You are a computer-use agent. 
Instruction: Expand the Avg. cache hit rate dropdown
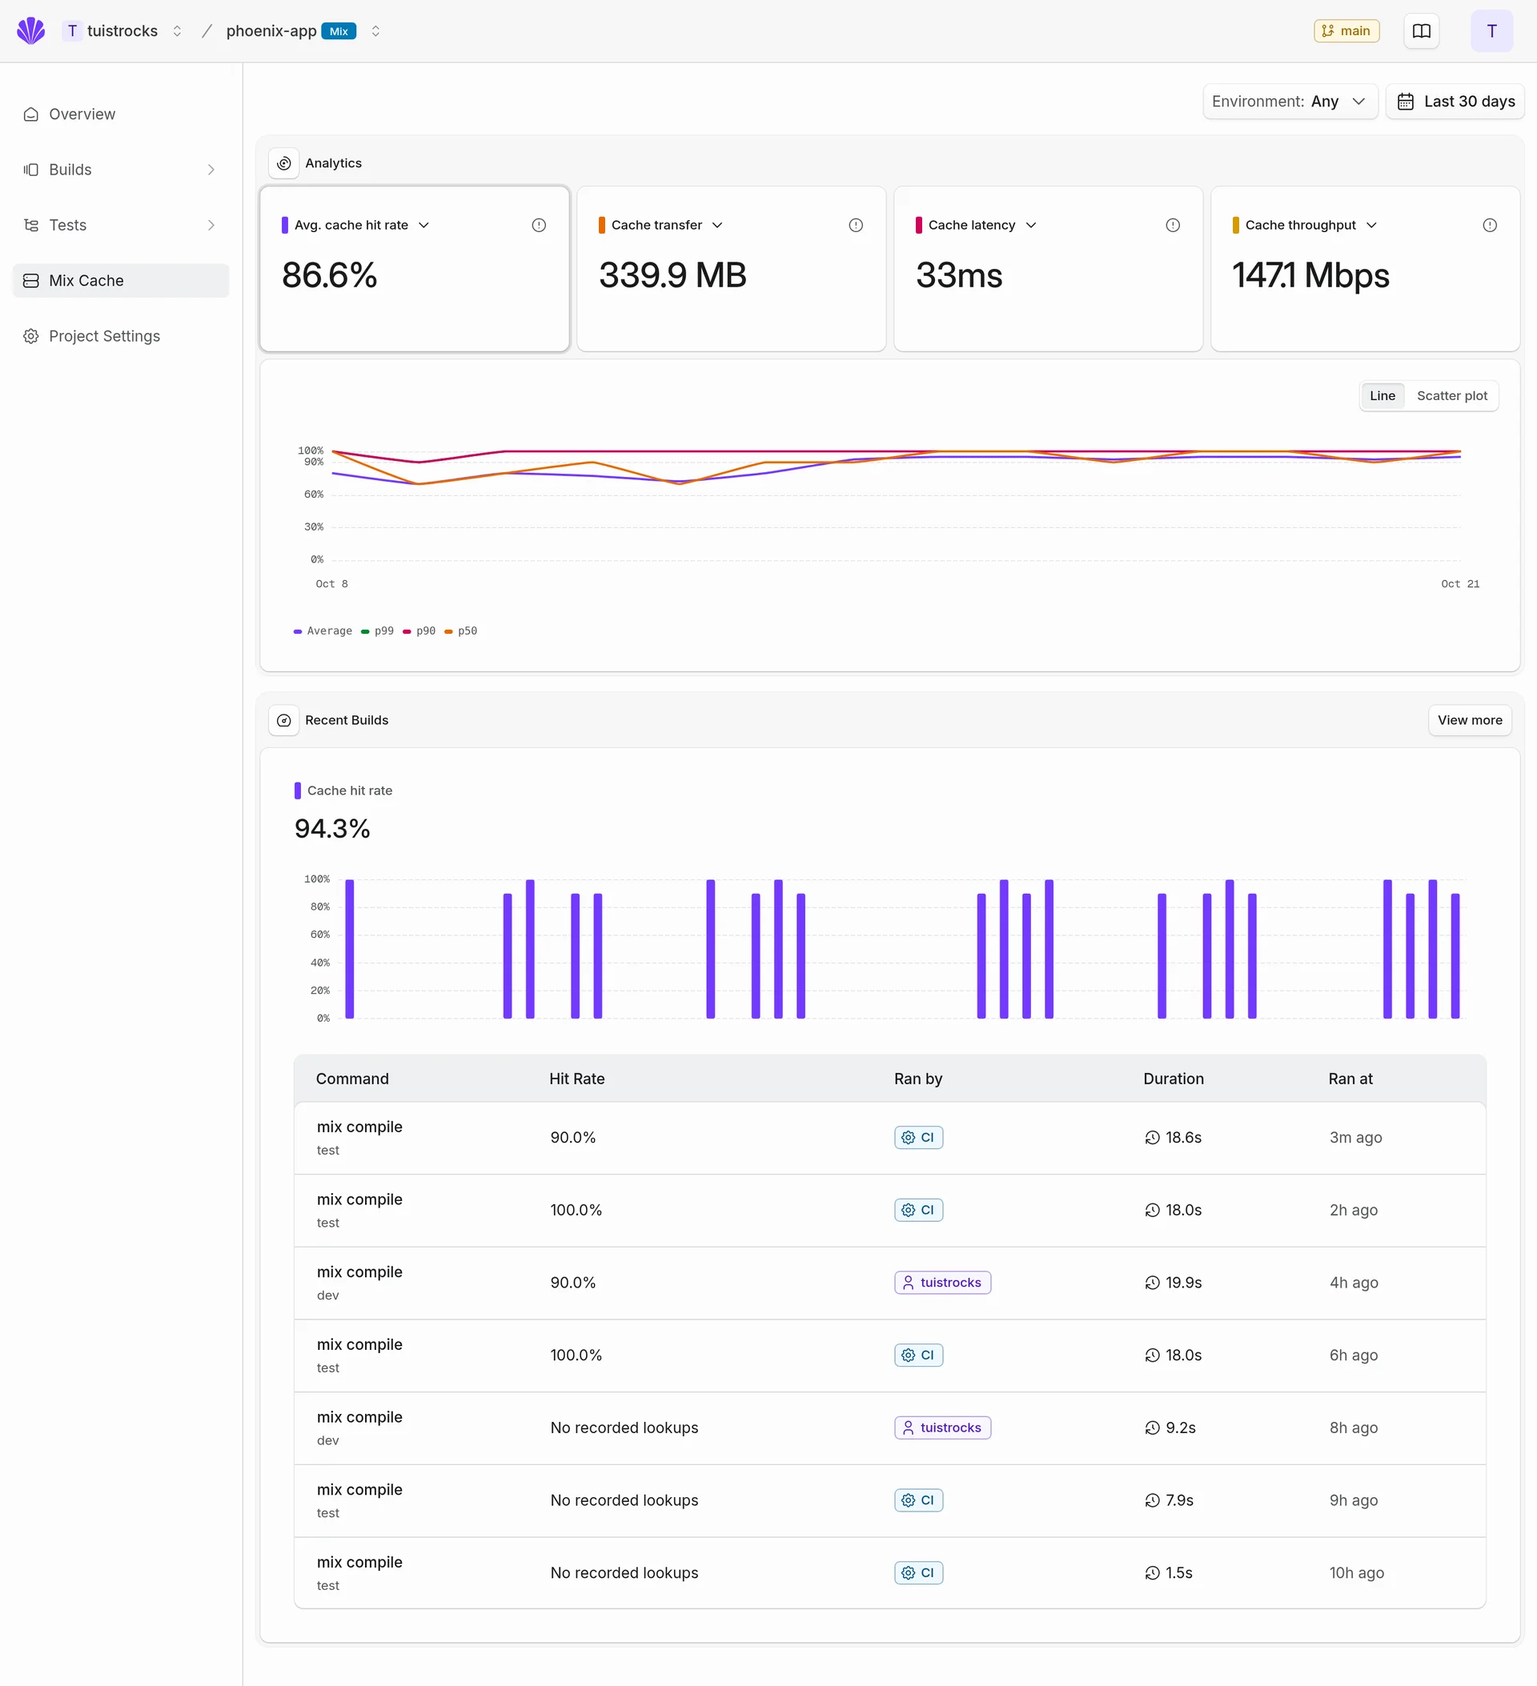[423, 225]
